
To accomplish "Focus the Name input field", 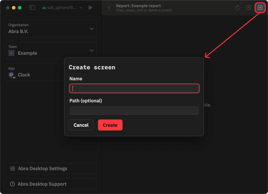I will tap(134, 88).
